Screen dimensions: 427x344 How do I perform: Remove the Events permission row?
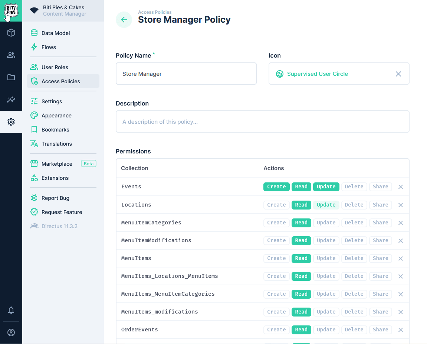point(400,187)
